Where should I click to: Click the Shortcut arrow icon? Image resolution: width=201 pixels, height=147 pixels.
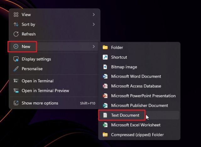(105, 57)
